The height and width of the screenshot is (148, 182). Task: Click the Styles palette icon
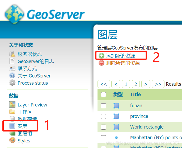coord(12,140)
